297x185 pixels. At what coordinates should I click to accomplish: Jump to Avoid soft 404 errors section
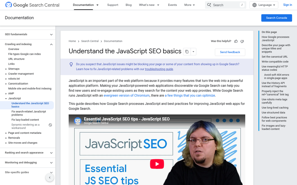pos(277,76)
